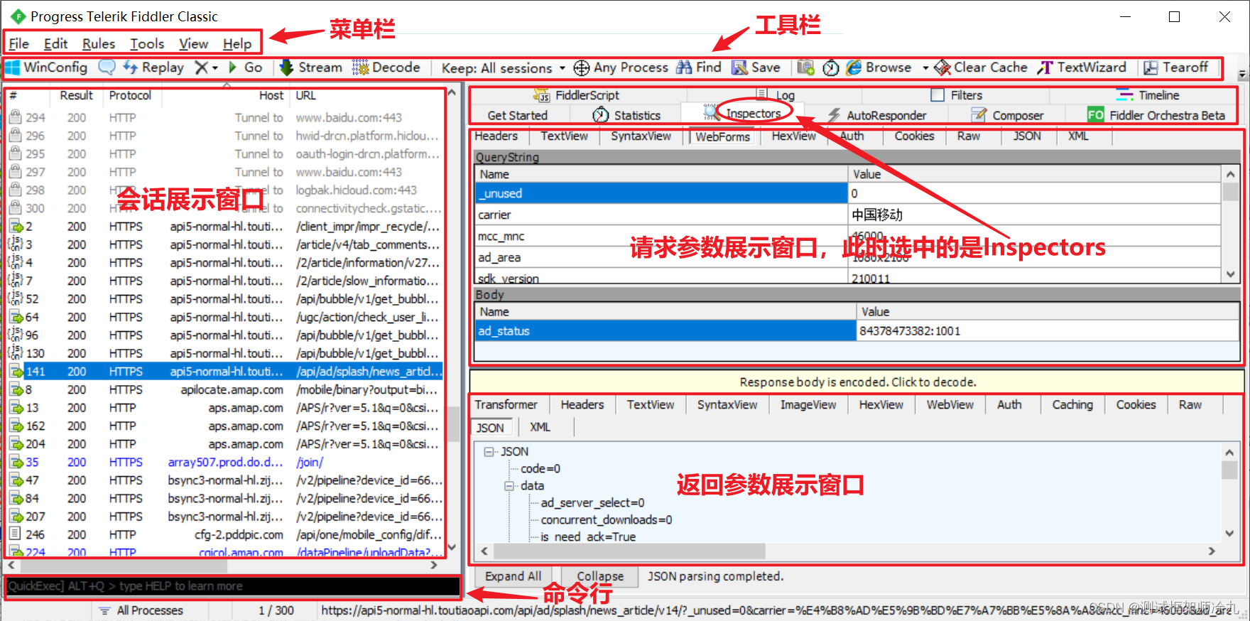
Task: Collapse the JSON root tree node
Action: pos(489,451)
